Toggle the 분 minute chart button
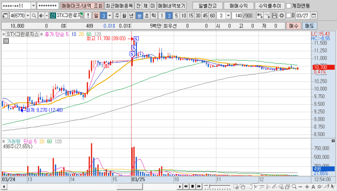This screenshot has width=337, height=191. (139, 16)
